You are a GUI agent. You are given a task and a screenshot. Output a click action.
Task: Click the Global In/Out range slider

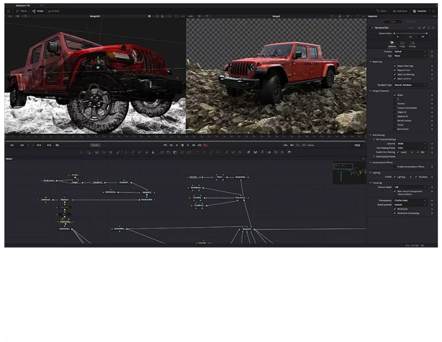pos(410,33)
